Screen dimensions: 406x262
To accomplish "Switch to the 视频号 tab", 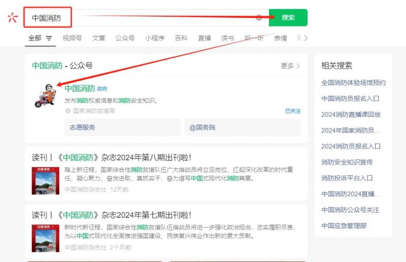I will point(72,38).
